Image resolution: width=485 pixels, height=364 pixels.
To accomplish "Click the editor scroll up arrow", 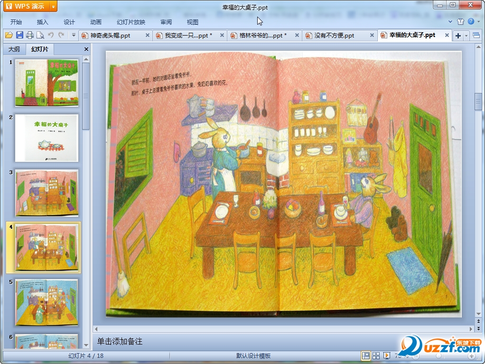I will pyautogui.click(x=478, y=47).
